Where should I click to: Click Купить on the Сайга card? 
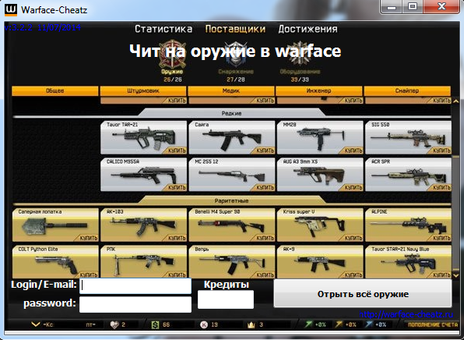coord(265,151)
